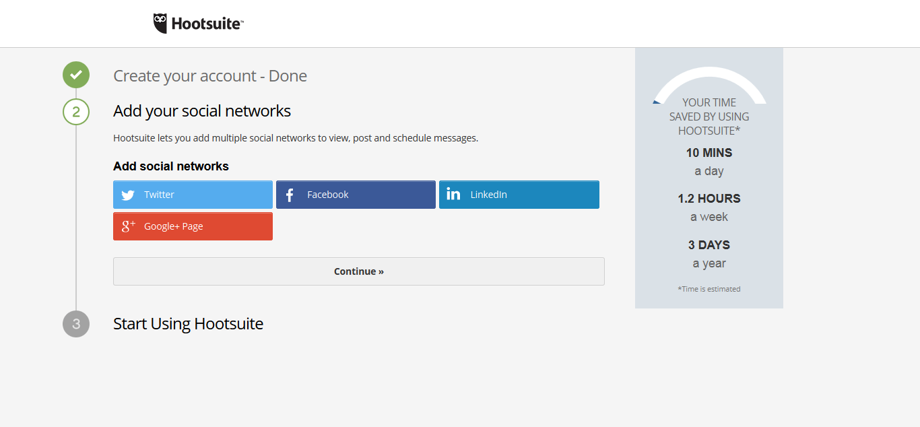The image size is (920, 427).
Task: Open the 'Start Using Hootsuite' step heading
Action: pyautogui.click(x=188, y=324)
